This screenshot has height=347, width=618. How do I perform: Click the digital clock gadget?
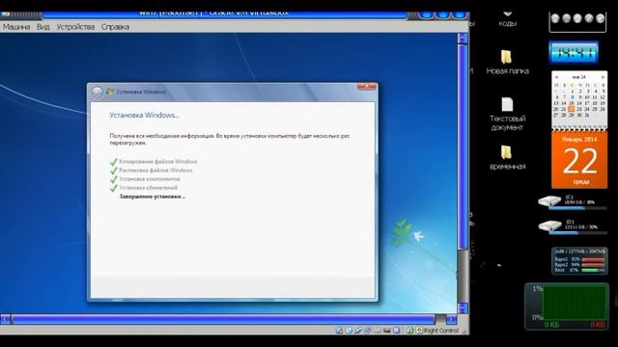[x=574, y=52]
